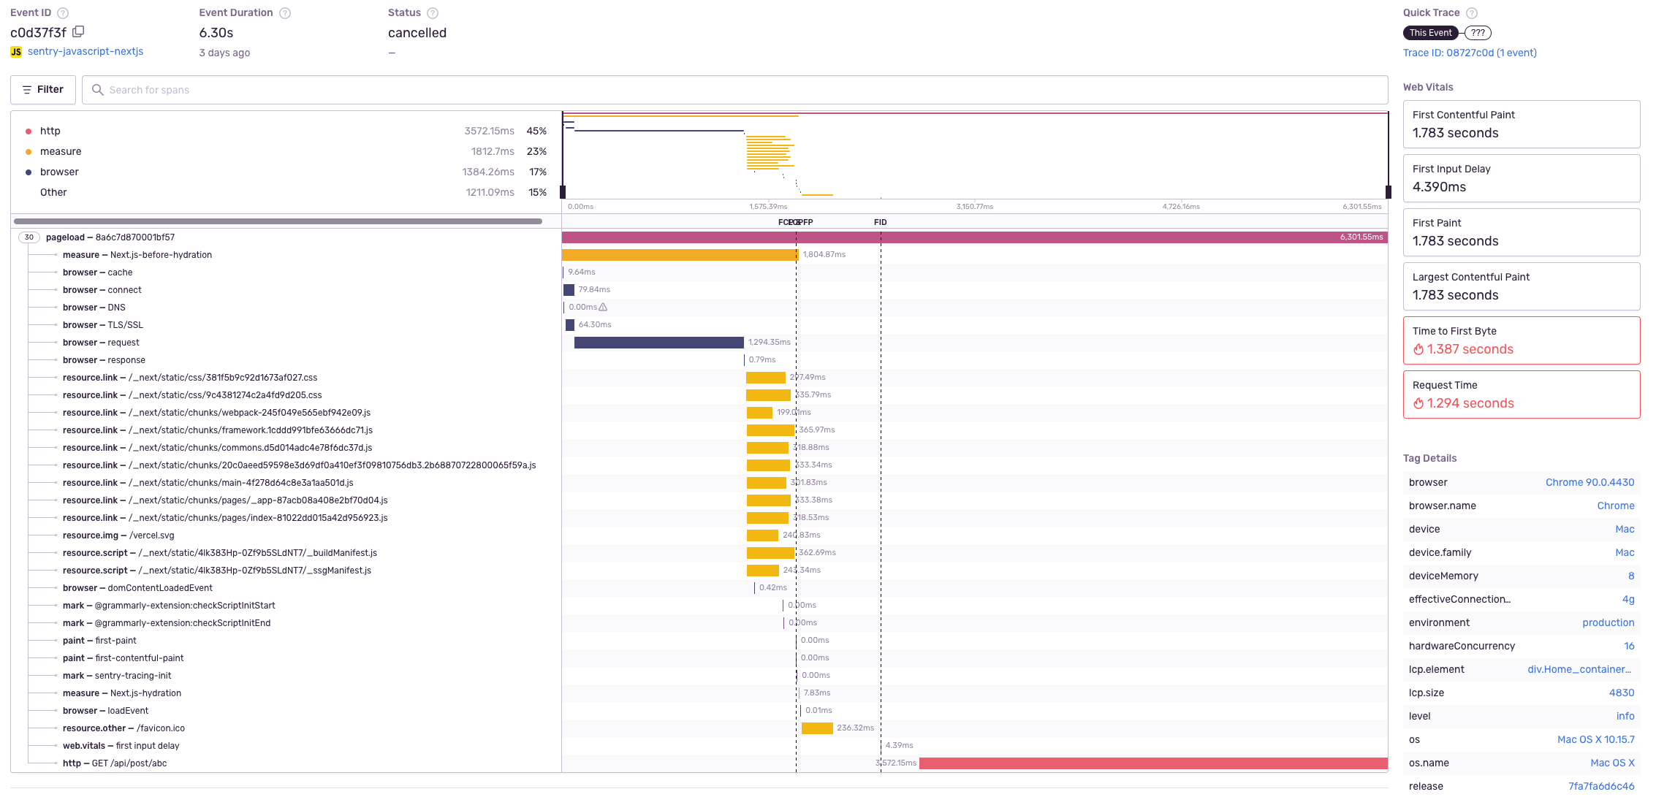
Task: Click the fire icon in Time to First Byte
Action: tap(1418, 350)
